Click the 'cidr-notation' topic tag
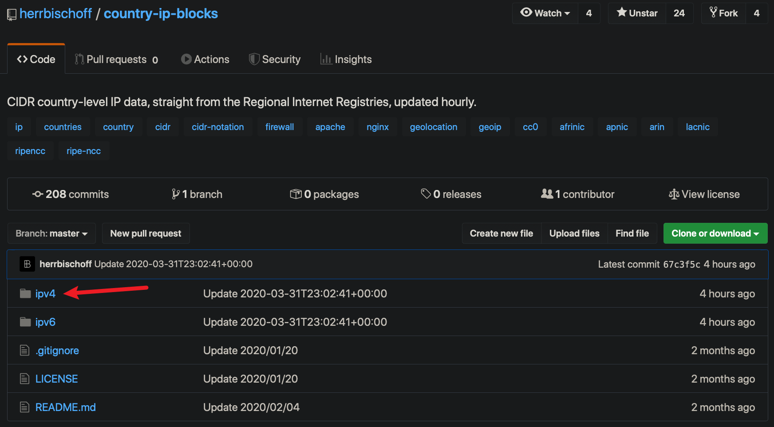Viewport: 774px width, 427px height. 218,127
